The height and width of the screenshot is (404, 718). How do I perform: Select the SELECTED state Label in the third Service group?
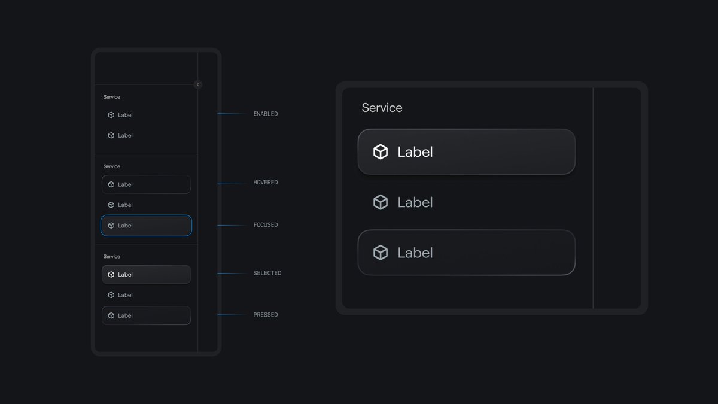pos(146,274)
